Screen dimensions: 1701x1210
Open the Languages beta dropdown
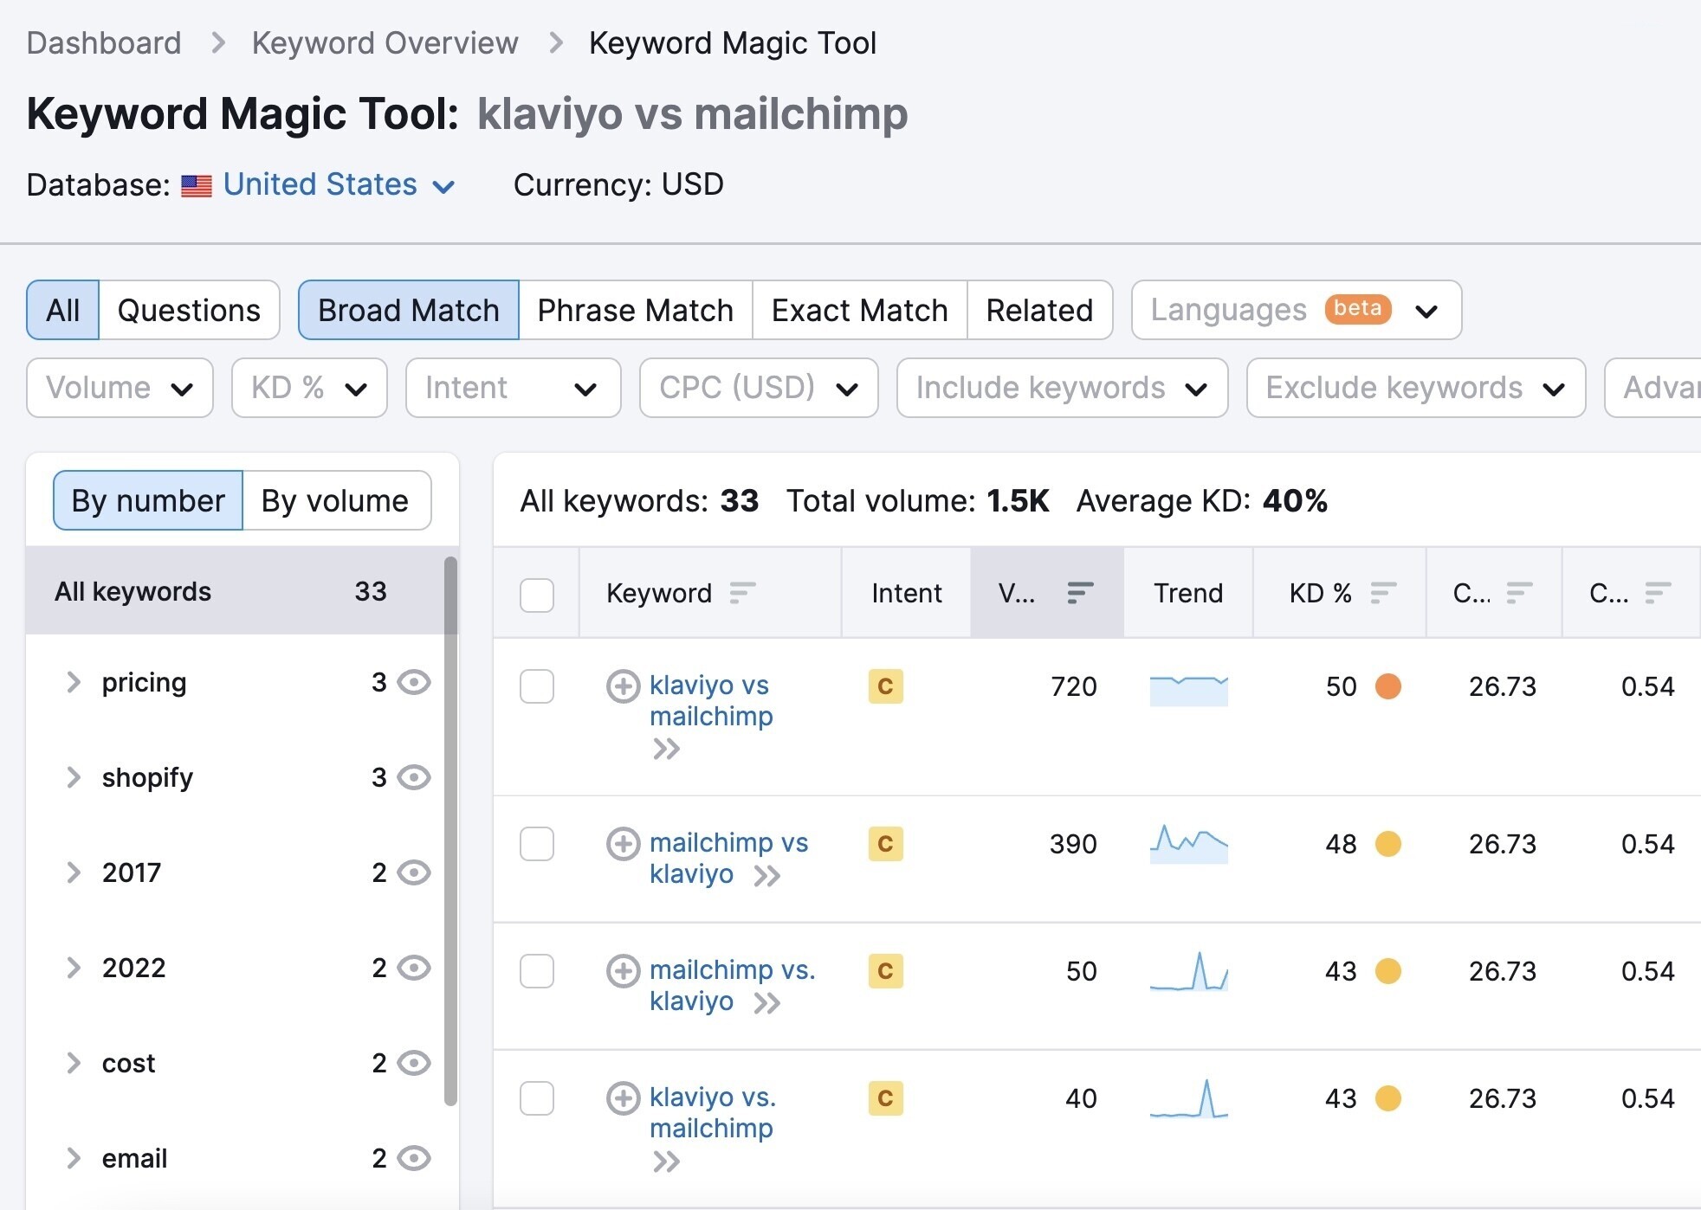[x=1297, y=310]
